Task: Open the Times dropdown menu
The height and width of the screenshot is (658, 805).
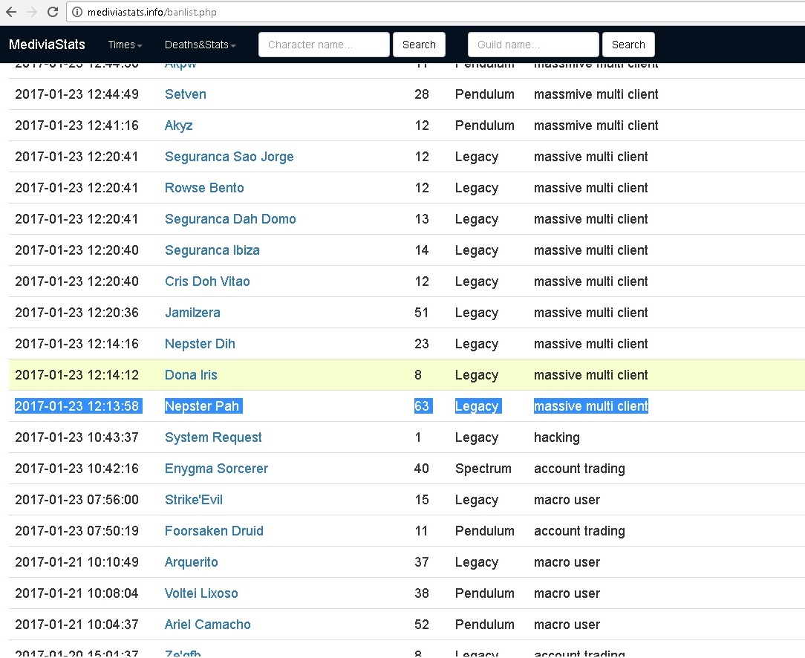Action: (125, 45)
